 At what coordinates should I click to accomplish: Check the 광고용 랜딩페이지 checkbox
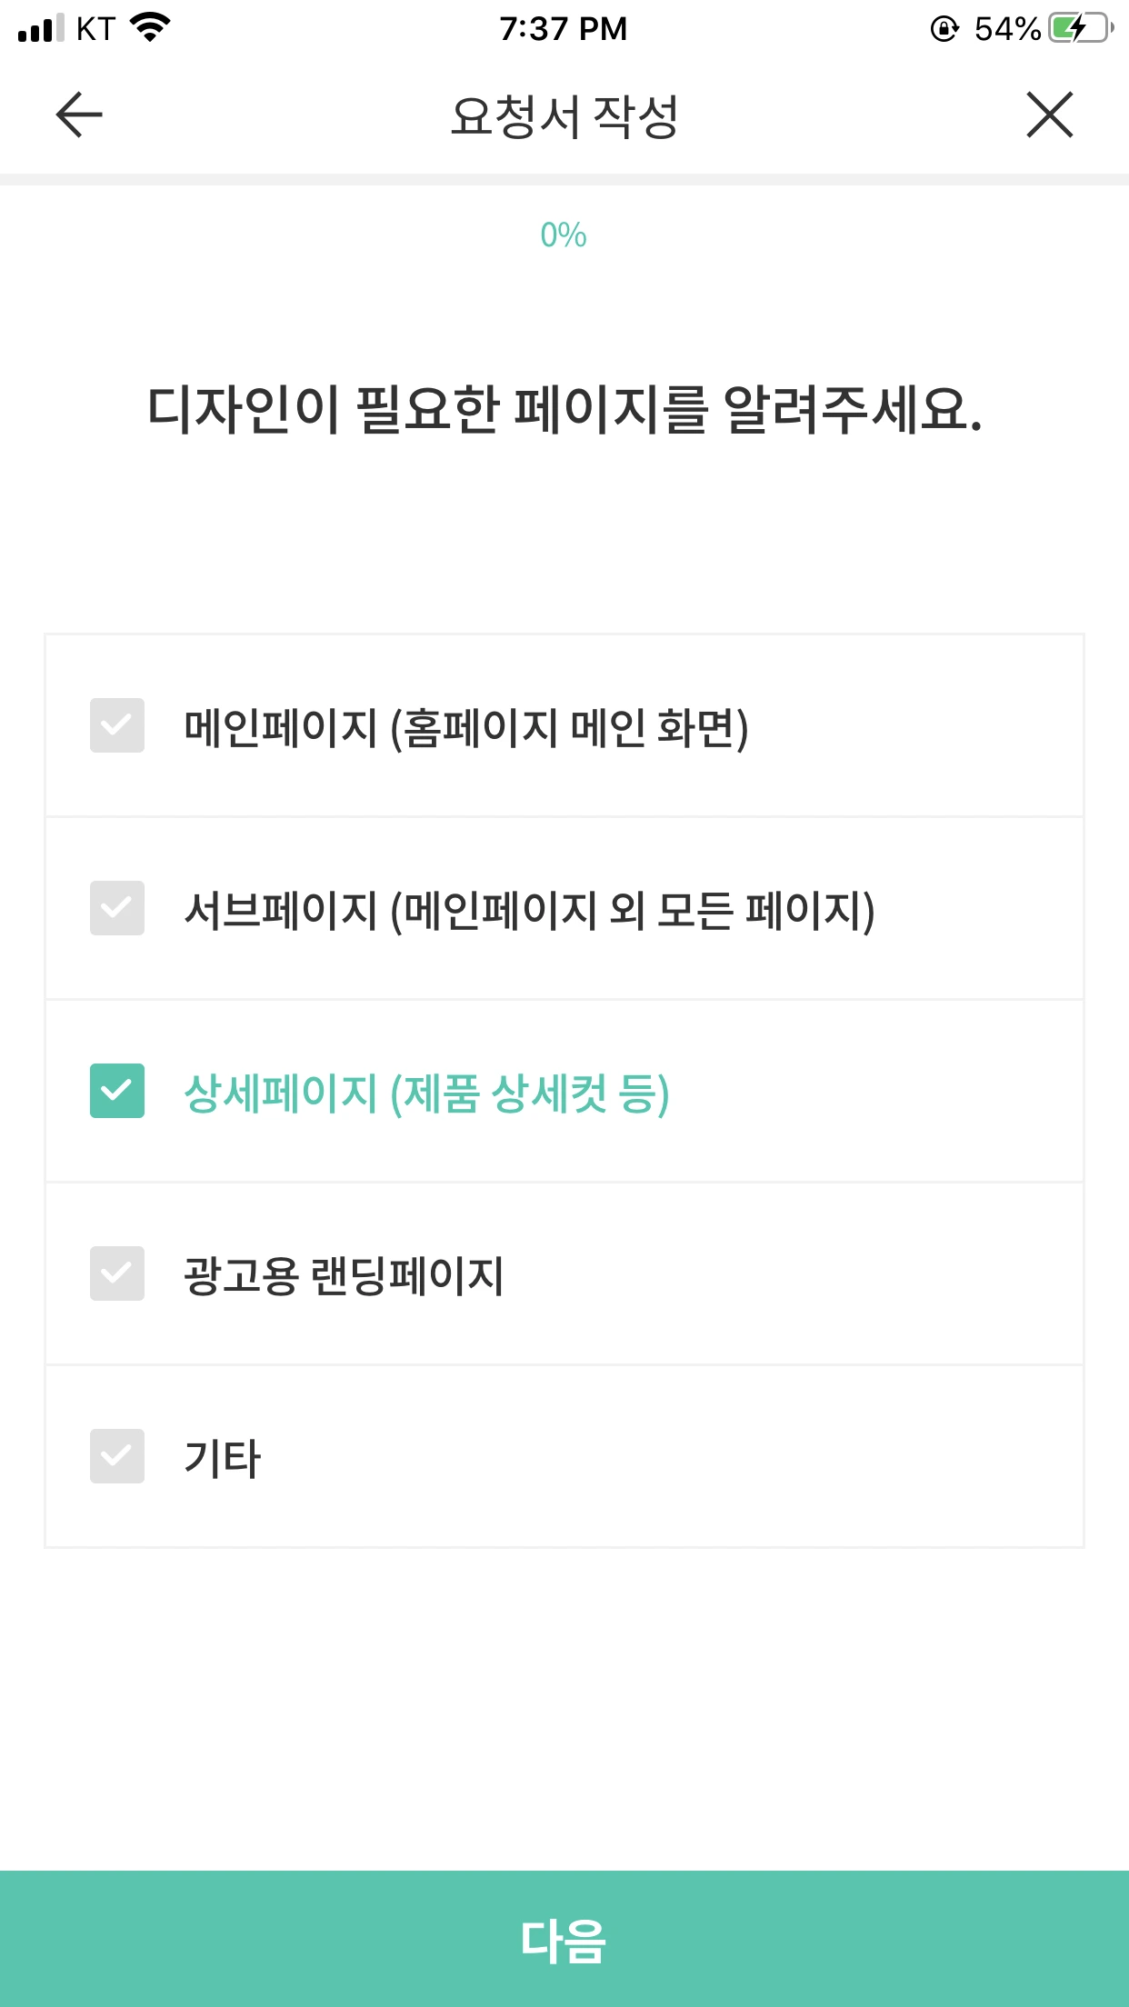coord(117,1273)
